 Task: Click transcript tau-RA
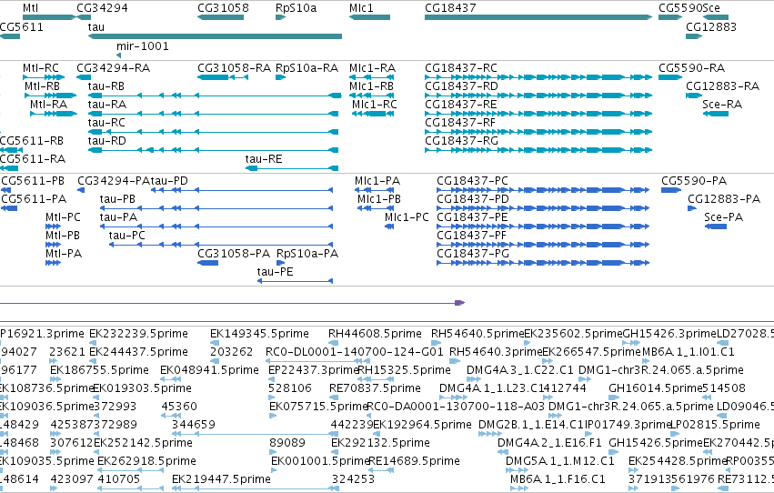[213, 114]
